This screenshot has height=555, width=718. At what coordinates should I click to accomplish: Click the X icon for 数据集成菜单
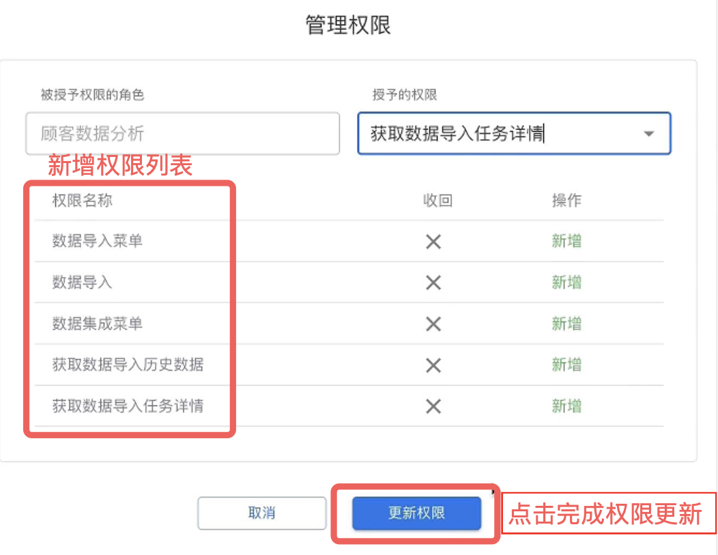tap(433, 324)
